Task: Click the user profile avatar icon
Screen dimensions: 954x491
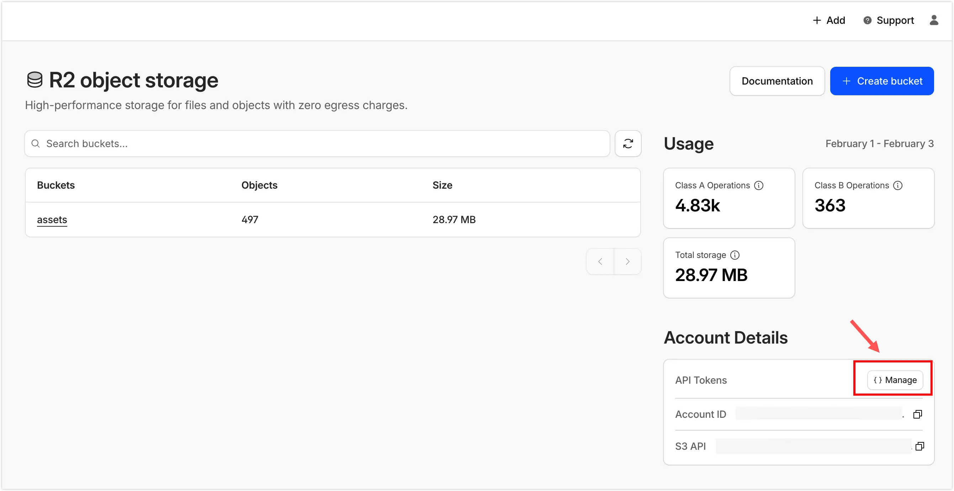Action: 934,20
